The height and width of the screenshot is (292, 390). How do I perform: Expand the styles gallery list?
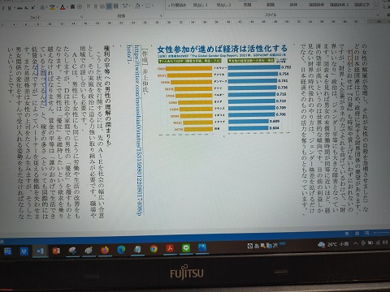[376, 6]
